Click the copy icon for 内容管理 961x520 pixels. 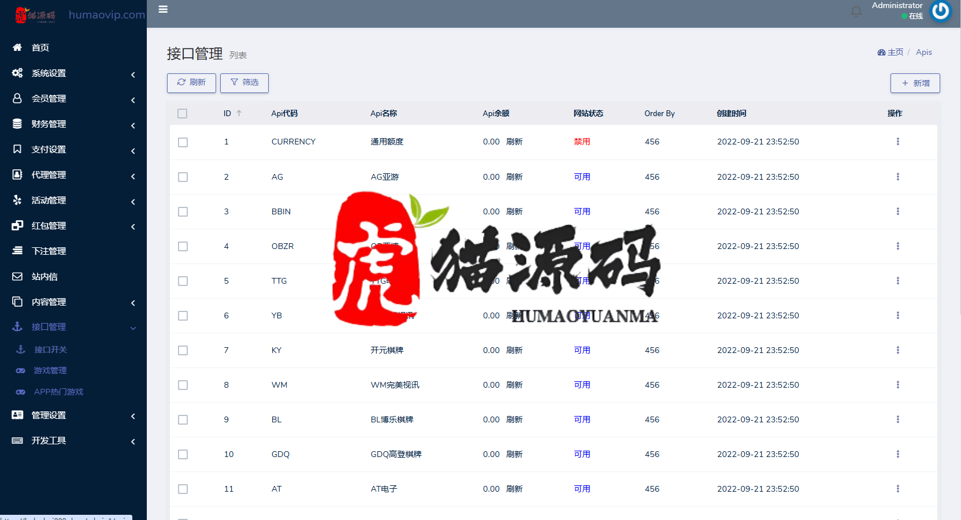coord(17,302)
